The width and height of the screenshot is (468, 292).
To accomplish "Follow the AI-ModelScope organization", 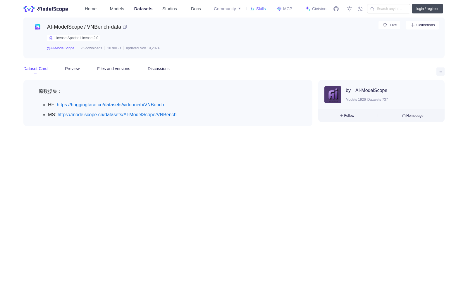I will (x=347, y=116).
